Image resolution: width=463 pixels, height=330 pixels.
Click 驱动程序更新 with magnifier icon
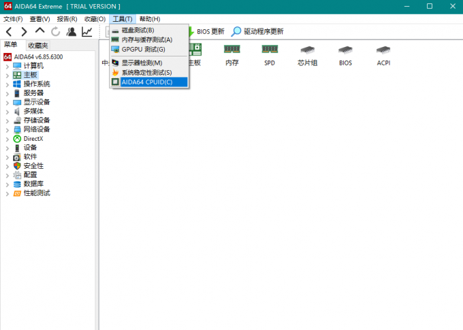click(257, 31)
